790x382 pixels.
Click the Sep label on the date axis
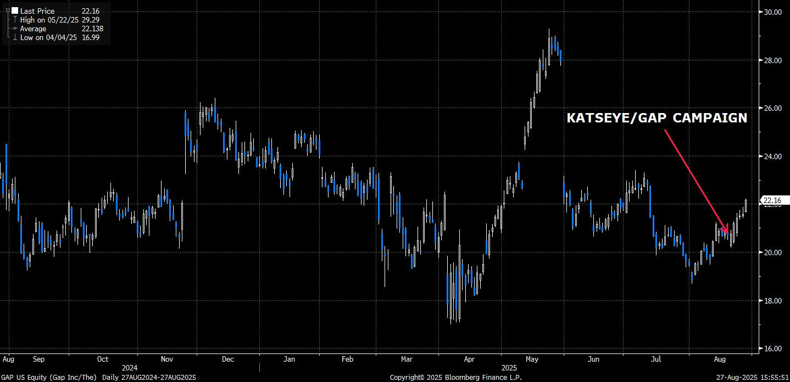click(38, 359)
